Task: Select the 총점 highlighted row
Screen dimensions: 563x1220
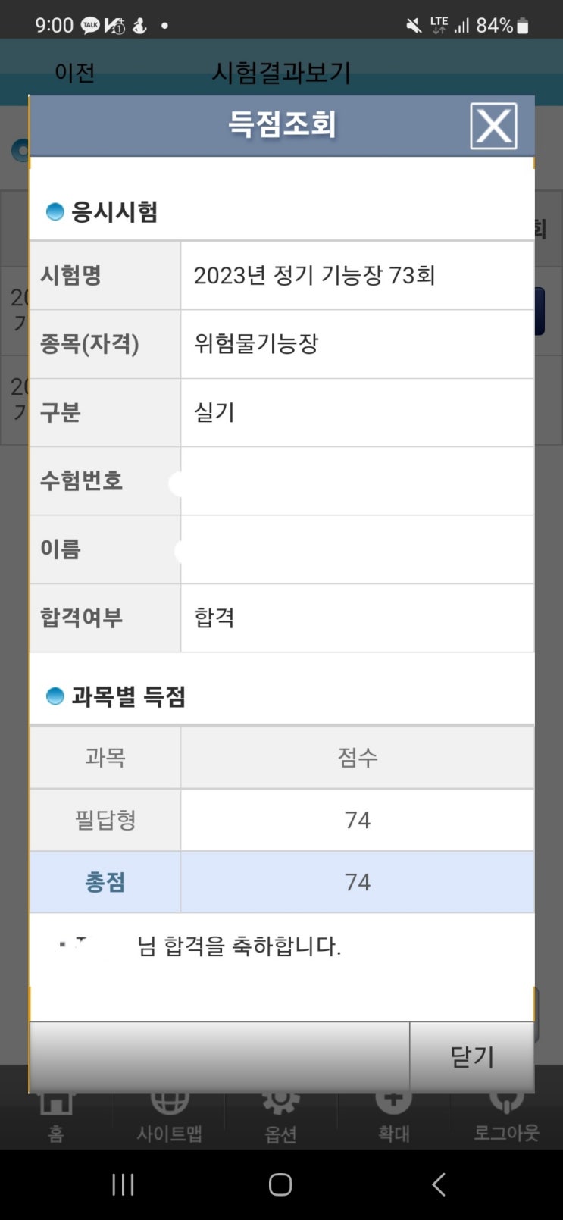Action: tap(282, 882)
